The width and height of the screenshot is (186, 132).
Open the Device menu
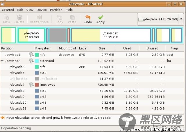(x=42, y=10)
